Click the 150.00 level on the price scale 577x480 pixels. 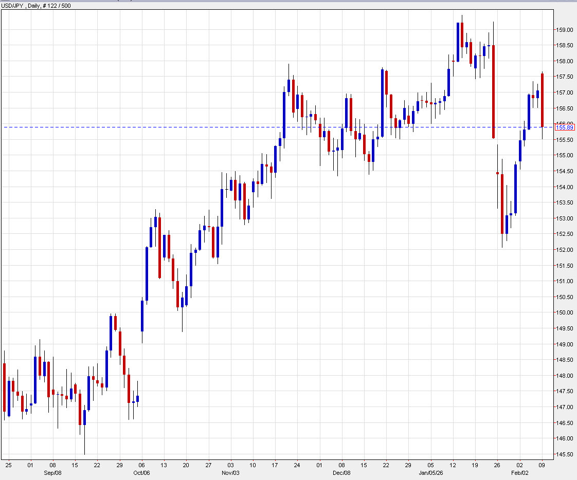pos(565,313)
